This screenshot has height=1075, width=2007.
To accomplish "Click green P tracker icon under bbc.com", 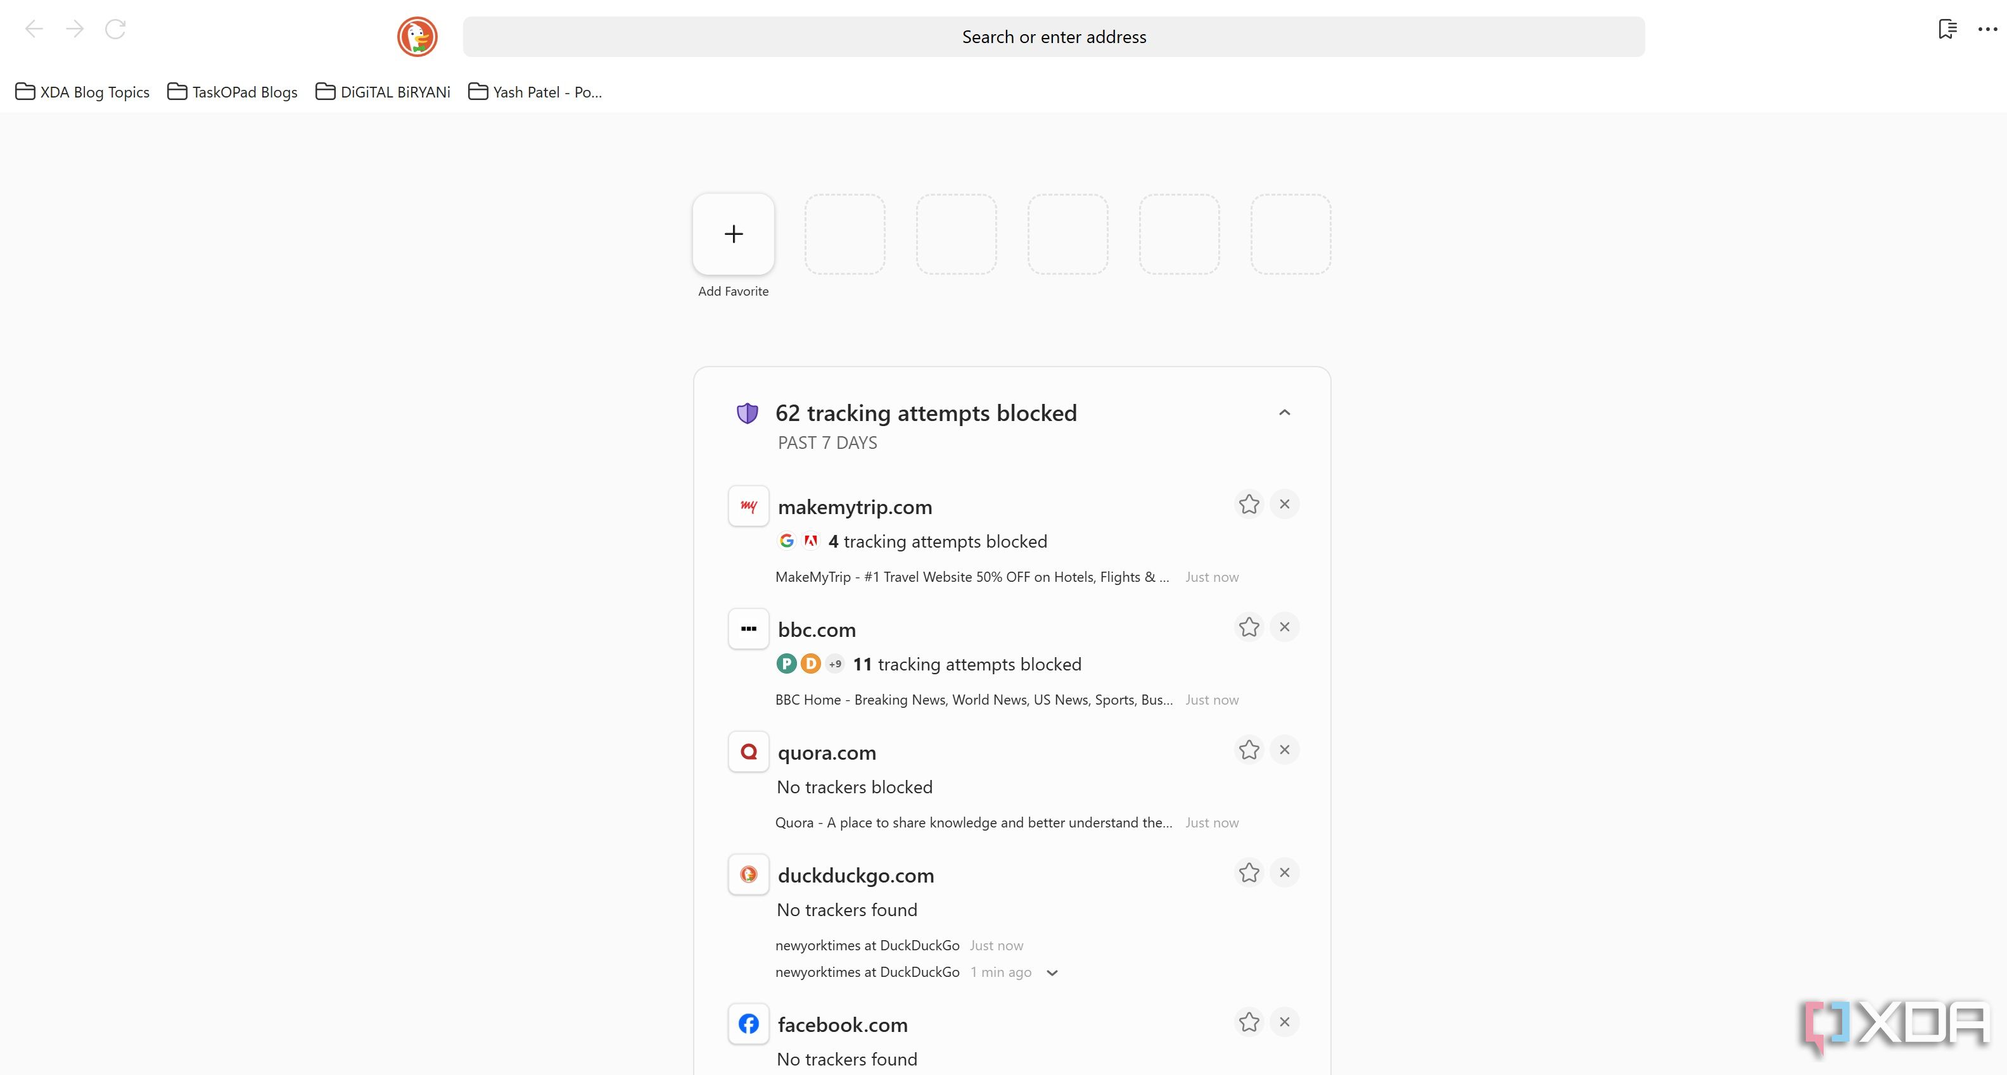I will point(787,664).
